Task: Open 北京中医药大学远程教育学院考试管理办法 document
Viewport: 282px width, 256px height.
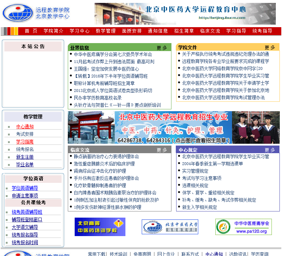Action: click(223, 97)
